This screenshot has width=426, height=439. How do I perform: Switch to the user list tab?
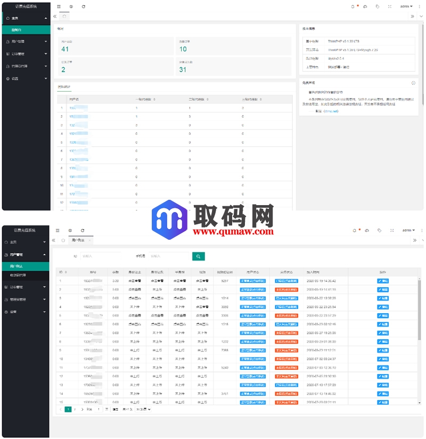click(78, 240)
